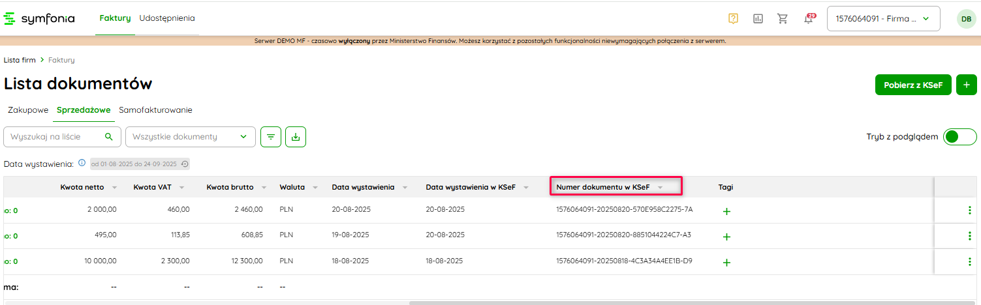The height and width of the screenshot is (305, 981).
Task: Go to Lista firm breadcrumb link
Action: point(20,60)
